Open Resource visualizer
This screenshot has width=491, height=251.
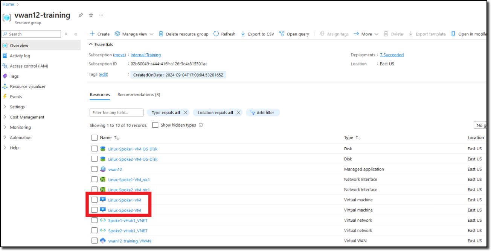[x=27, y=86]
